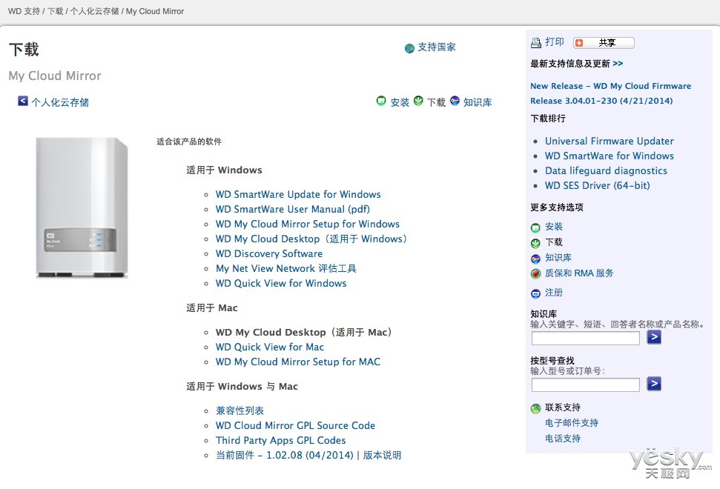Open the 打印 print link

click(x=554, y=42)
